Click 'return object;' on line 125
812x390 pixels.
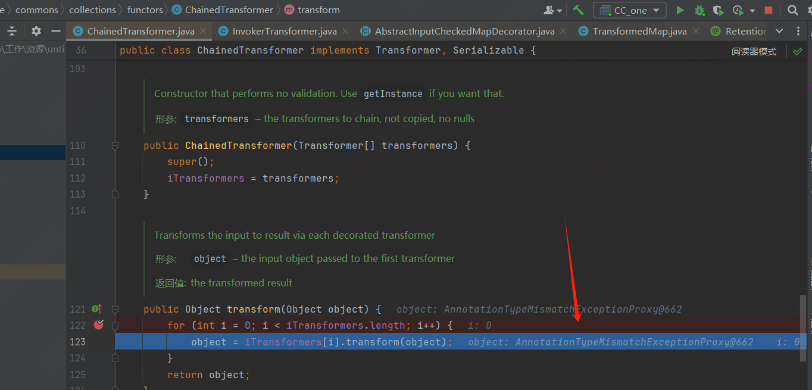pos(209,375)
